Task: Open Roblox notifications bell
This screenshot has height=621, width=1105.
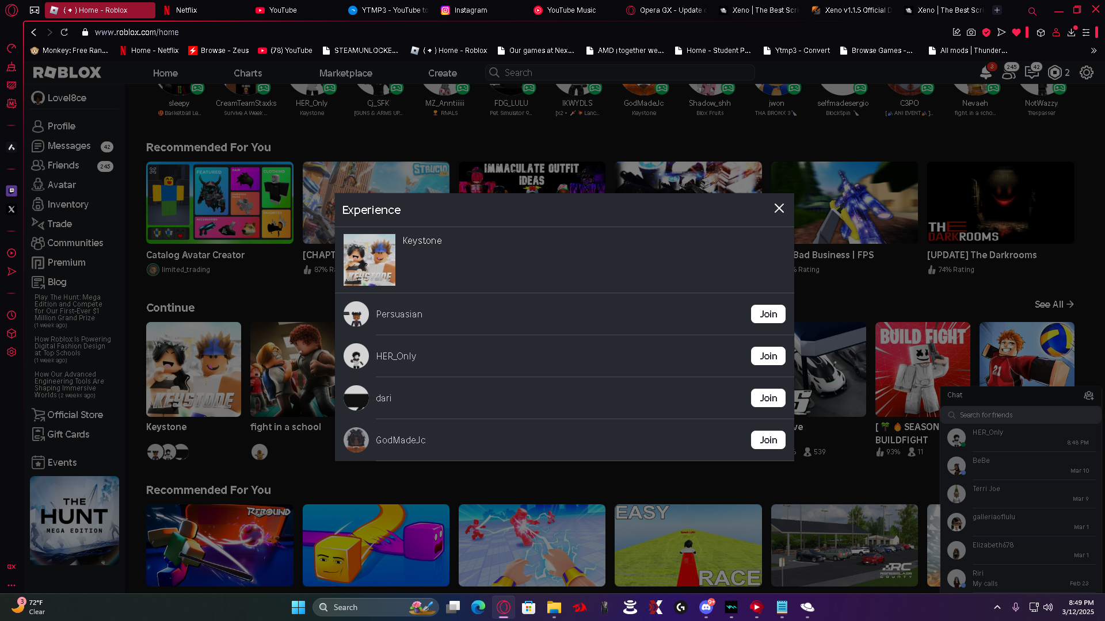Action: [x=986, y=72]
